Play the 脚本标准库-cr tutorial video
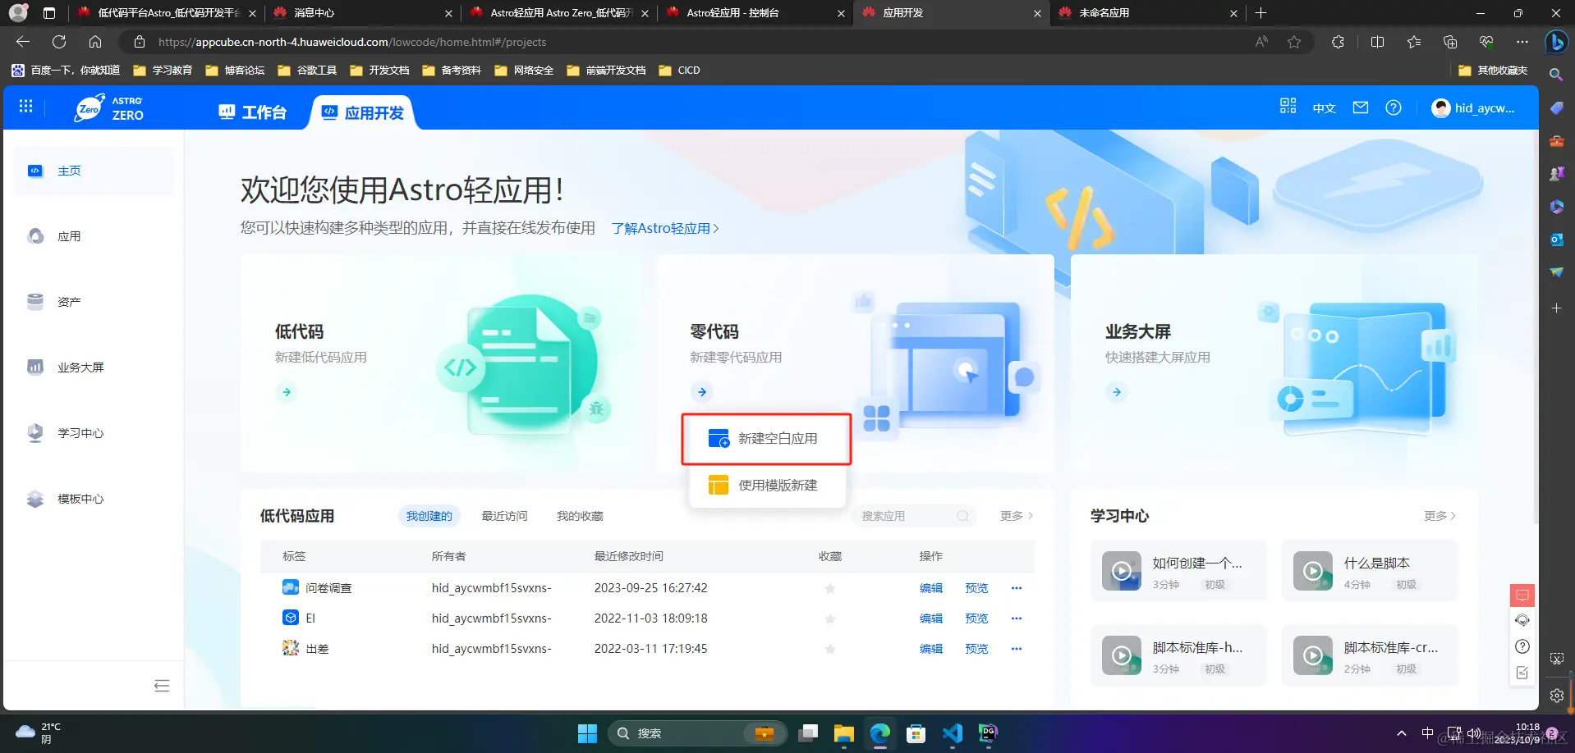This screenshot has height=753, width=1575. point(1313,655)
